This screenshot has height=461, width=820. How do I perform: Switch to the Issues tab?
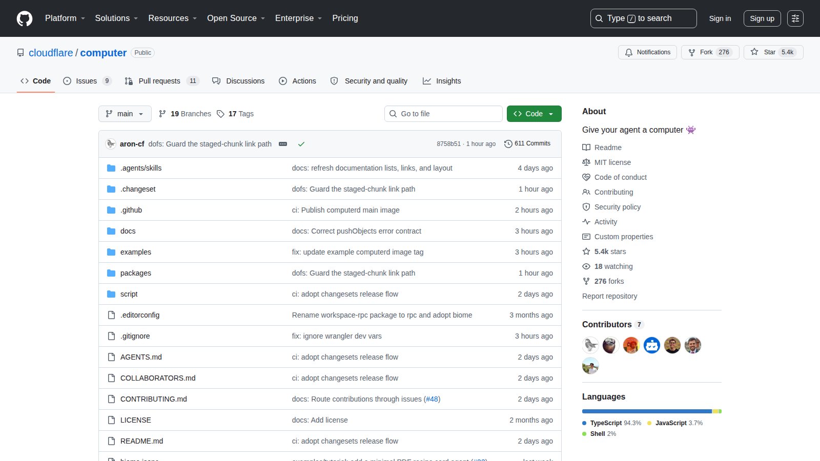(x=87, y=81)
